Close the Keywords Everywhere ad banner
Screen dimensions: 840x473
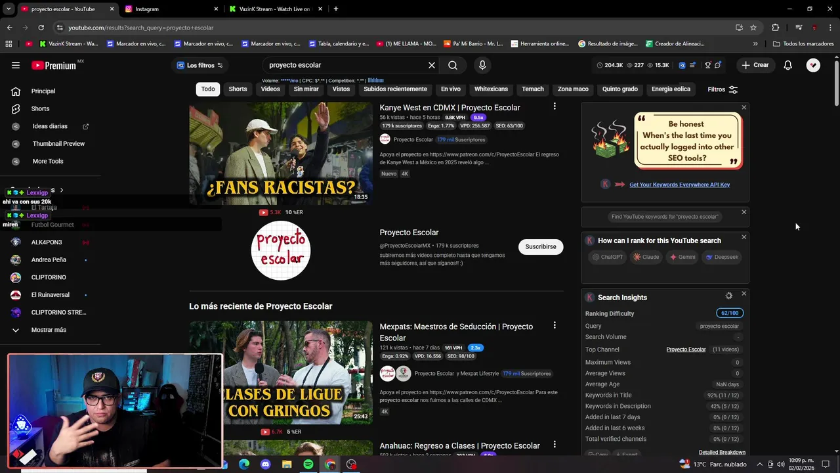(744, 107)
